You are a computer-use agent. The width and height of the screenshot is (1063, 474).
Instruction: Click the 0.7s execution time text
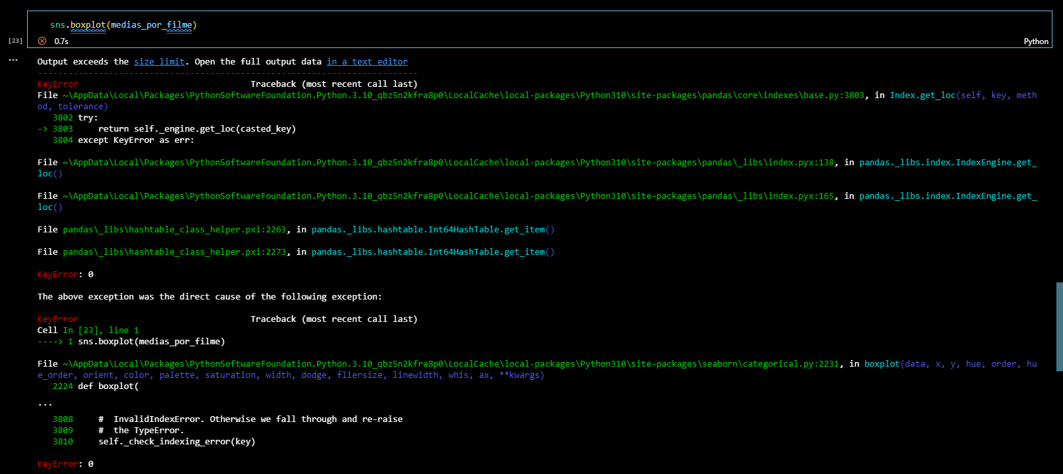pyautogui.click(x=61, y=41)
